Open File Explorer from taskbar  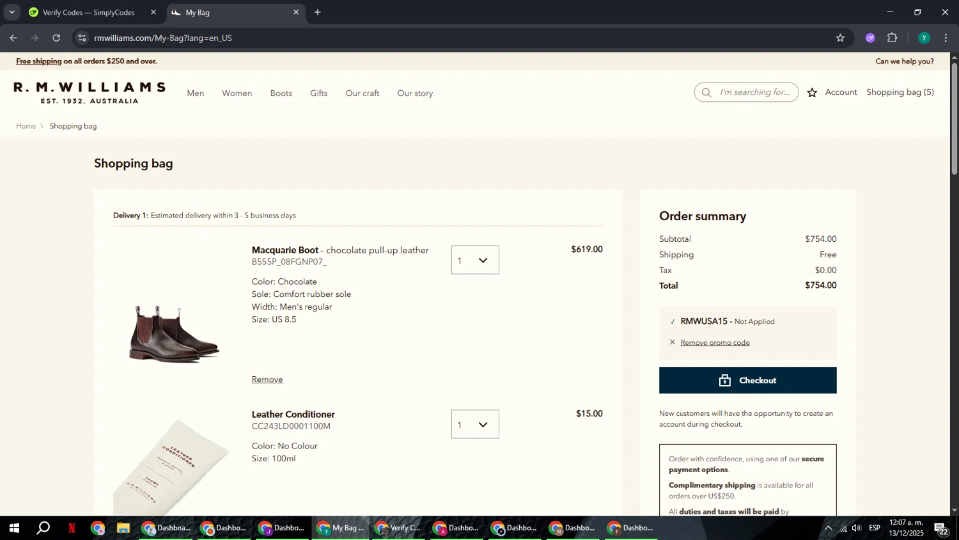123,528
